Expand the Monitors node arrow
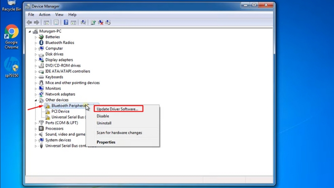Screen dimensions: 334x188 click(36, 89)
